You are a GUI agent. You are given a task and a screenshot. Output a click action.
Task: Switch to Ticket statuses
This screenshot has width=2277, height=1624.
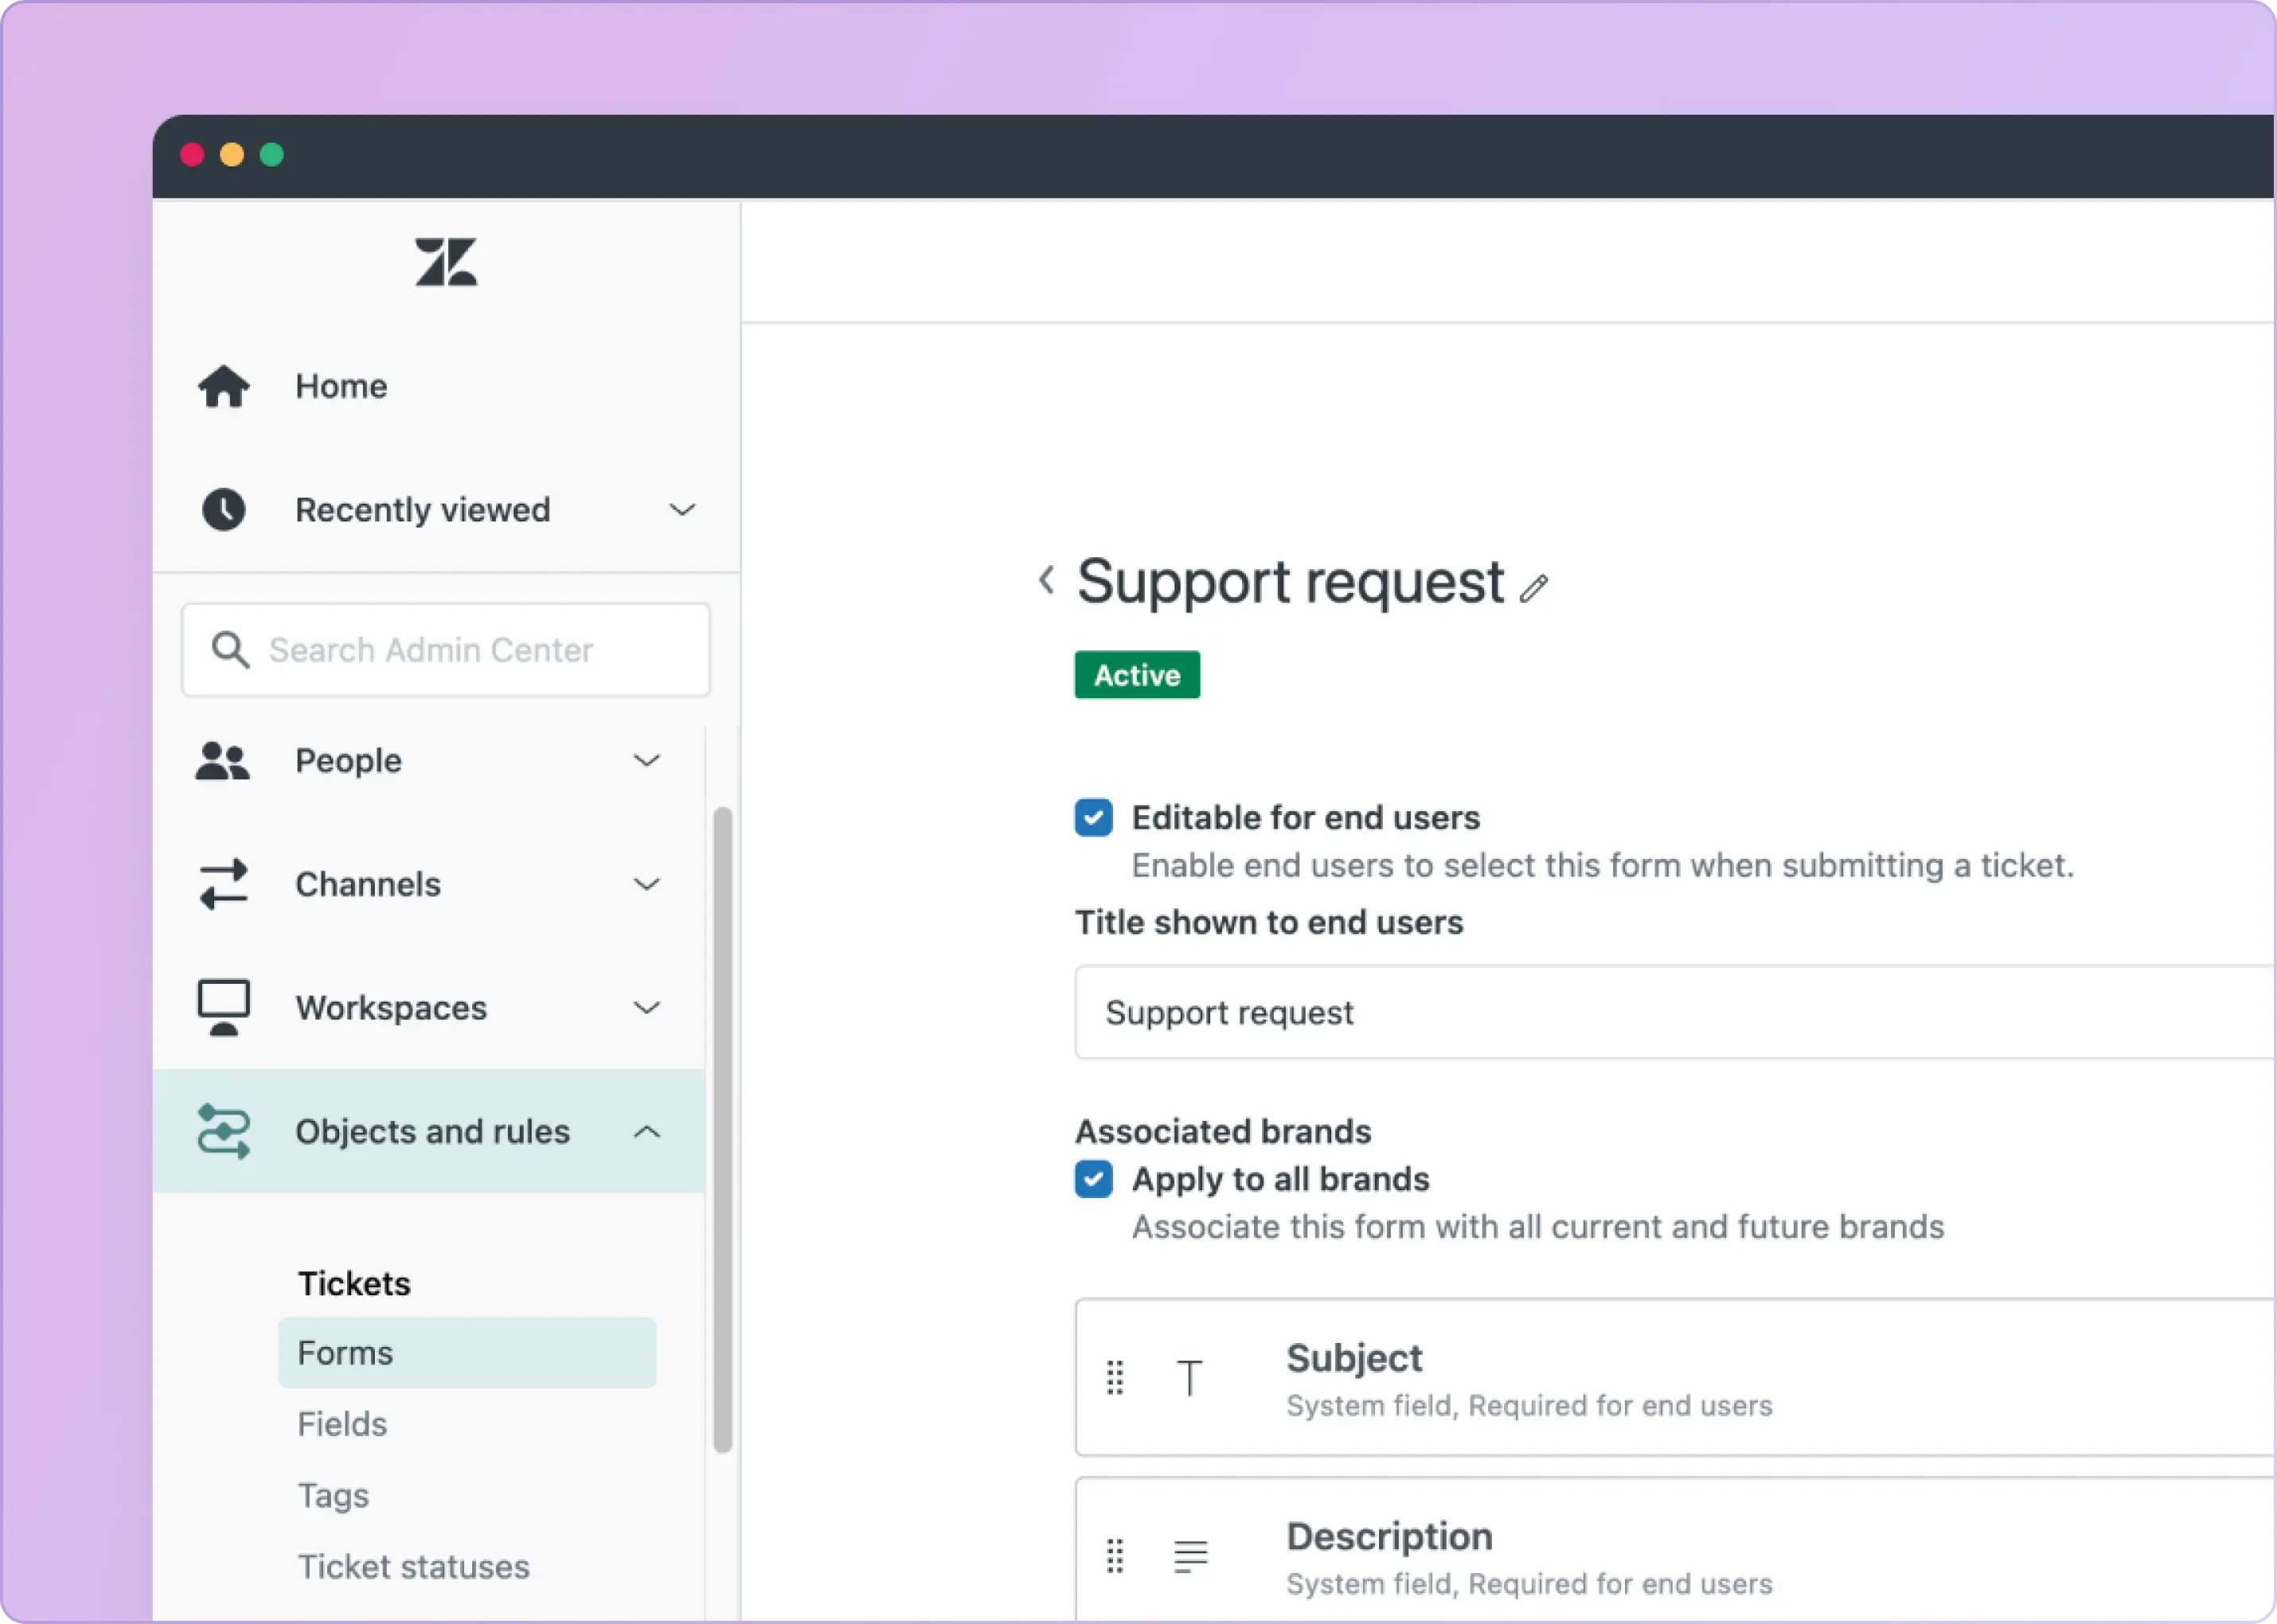coord(414,1566)
